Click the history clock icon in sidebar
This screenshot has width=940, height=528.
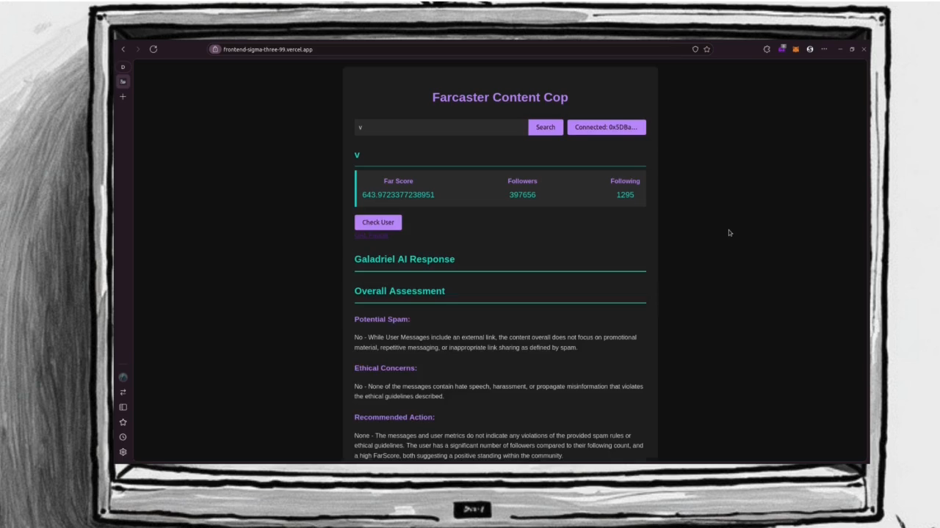tap(123, 437)
